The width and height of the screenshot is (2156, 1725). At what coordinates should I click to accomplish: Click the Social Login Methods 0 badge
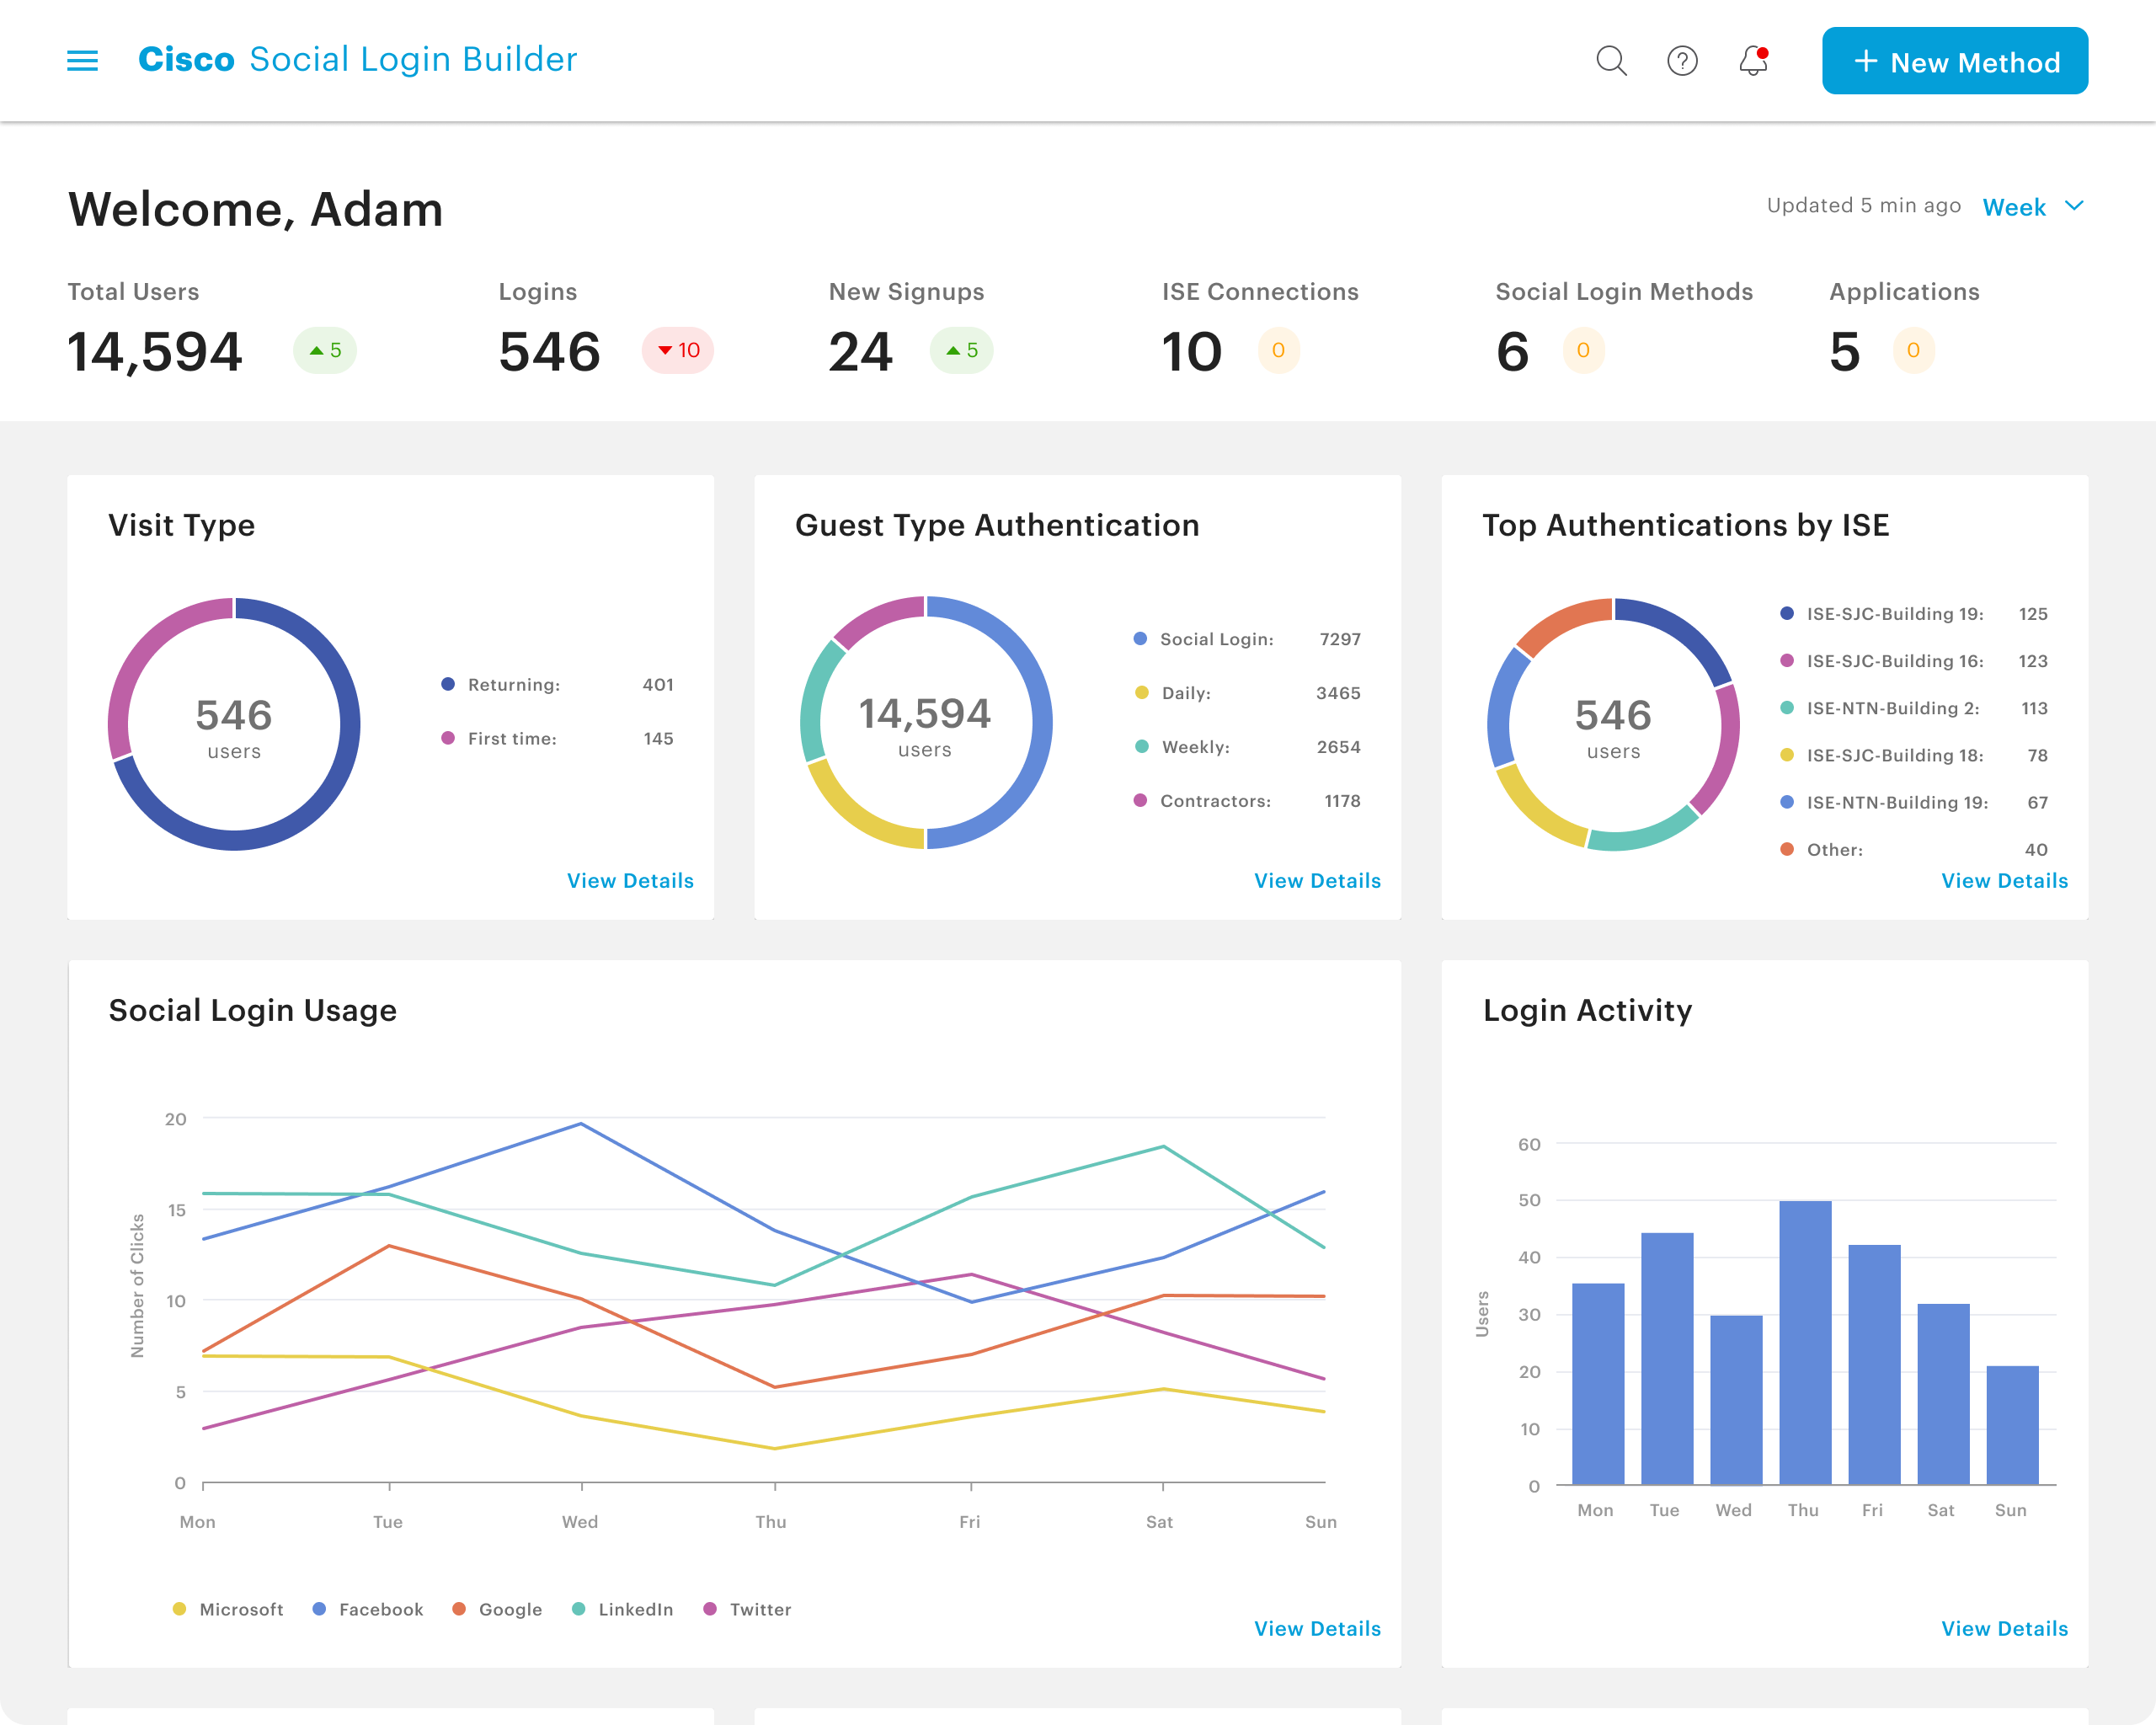pyautogui.click(x=1583, y=351)
